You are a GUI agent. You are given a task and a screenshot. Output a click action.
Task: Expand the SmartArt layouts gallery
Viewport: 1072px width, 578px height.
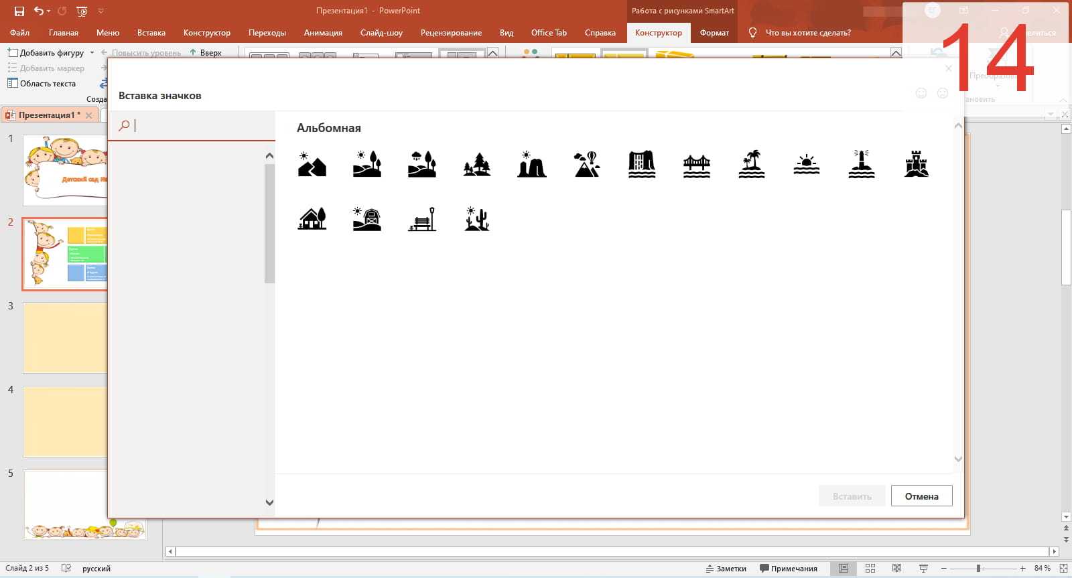coord(492,53)
